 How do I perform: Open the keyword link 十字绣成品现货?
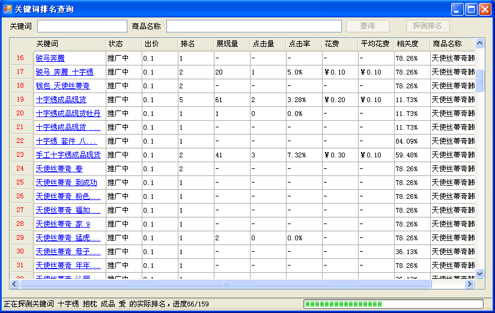pos(61,100)
